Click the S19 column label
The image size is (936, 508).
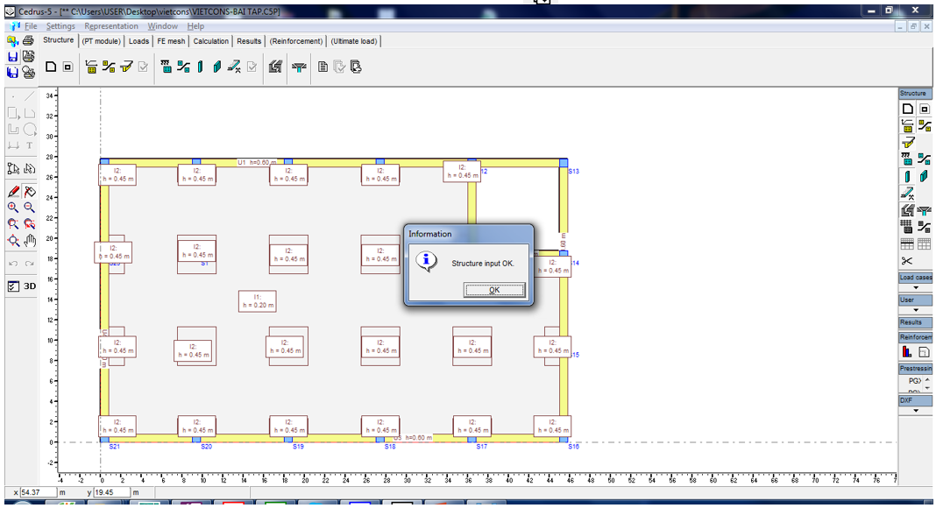coord(299,447)
